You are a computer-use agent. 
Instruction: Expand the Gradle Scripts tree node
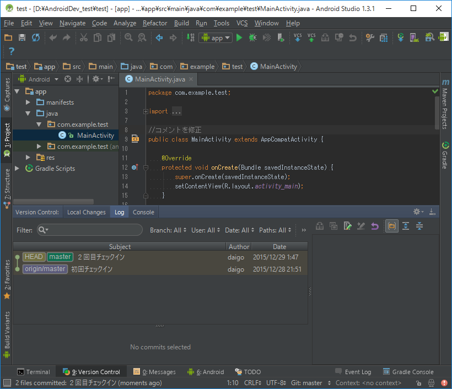tap(17, 168)
